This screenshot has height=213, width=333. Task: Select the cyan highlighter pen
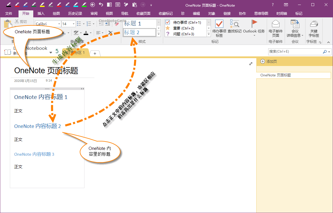[76, 5]
